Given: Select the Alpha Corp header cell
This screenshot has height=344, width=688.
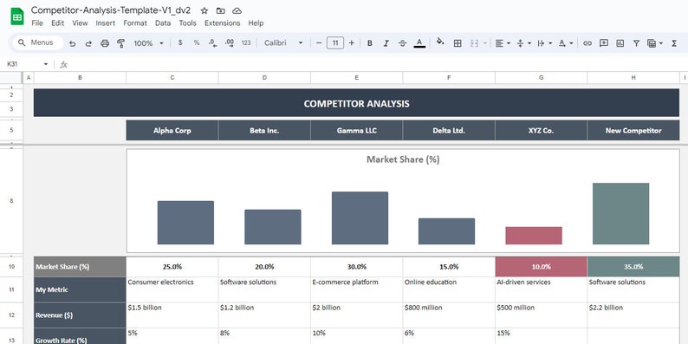Looking at the screenshot, I should pos(172,130).
